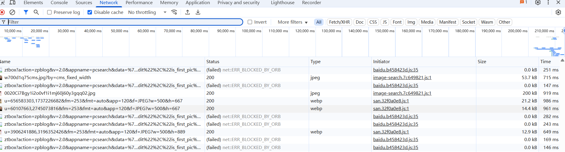Open Network panel settings gear
Image resolution: width=565 pixels, height=152 pixels.
click(558, 12)
